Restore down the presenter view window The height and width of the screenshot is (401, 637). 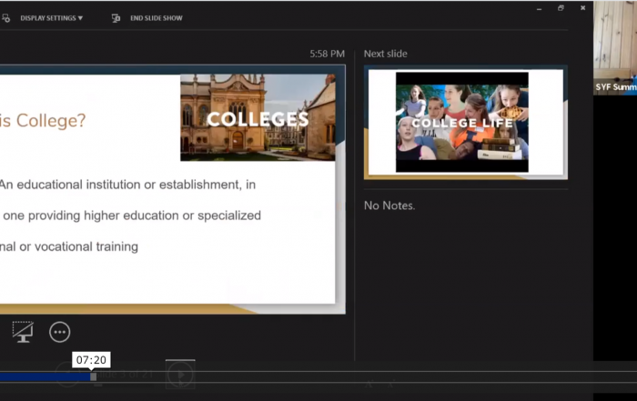[561, 7]
